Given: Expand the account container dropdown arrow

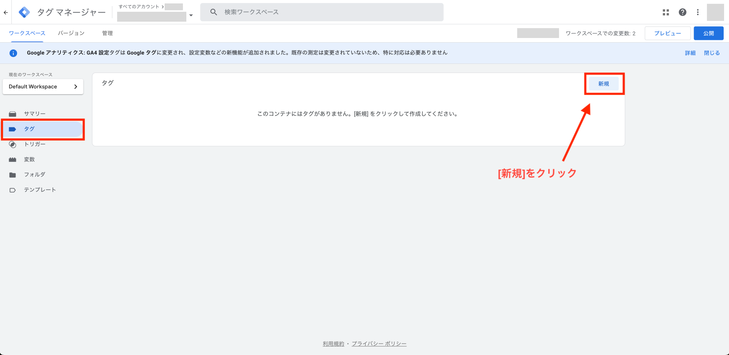Looking at the screenshot, I should point(191,16).
